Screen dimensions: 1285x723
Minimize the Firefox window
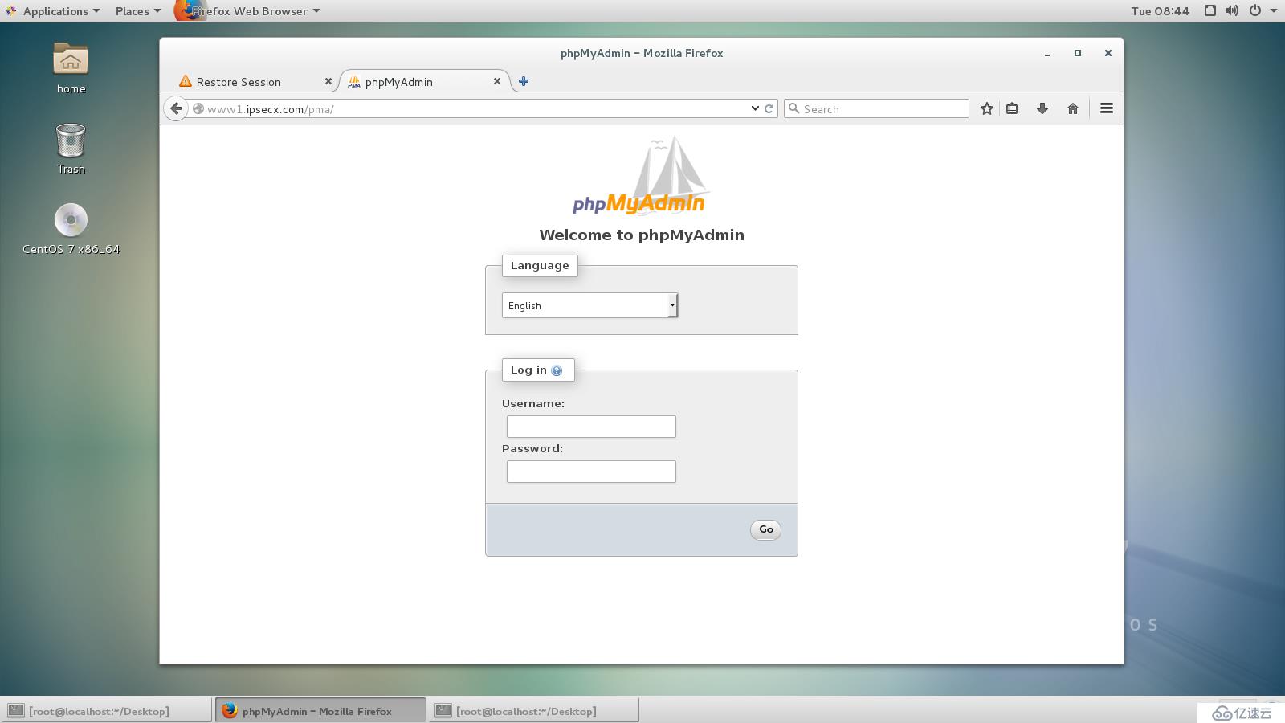[1047, 54]
